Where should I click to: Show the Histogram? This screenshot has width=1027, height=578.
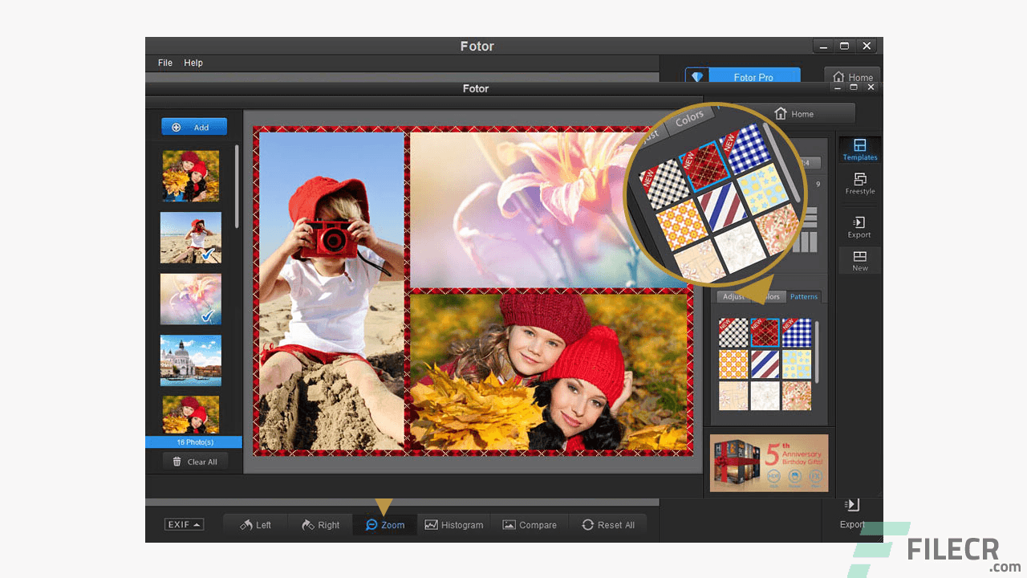(454, 524)
